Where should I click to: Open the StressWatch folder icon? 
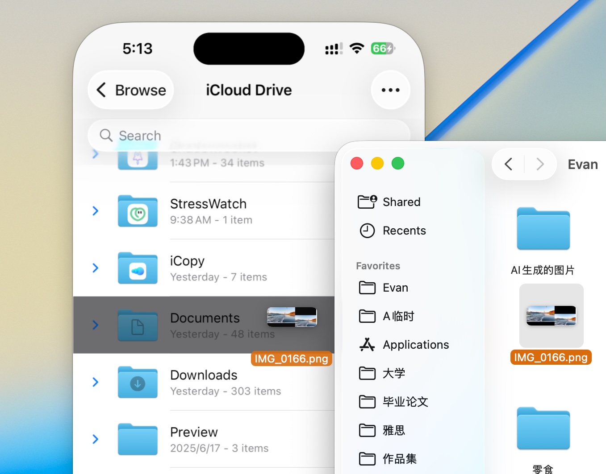pos(138,211)
